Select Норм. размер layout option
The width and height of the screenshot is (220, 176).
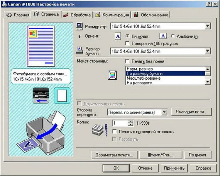pos(165,69)
